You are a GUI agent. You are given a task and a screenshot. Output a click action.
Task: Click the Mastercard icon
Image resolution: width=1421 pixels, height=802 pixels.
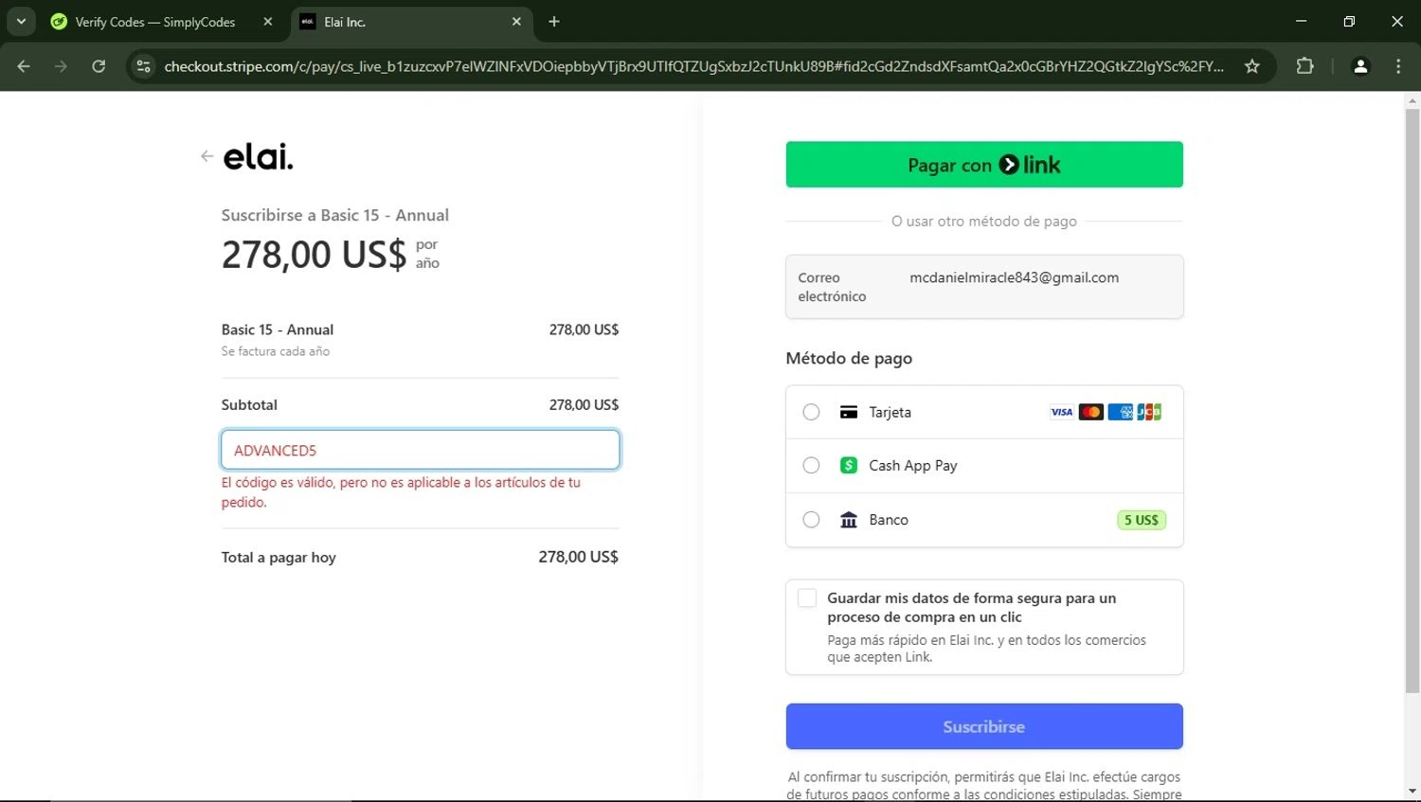coord(1091,412)
